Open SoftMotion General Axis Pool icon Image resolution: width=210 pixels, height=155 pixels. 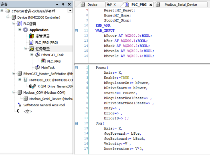click(19, 105)
